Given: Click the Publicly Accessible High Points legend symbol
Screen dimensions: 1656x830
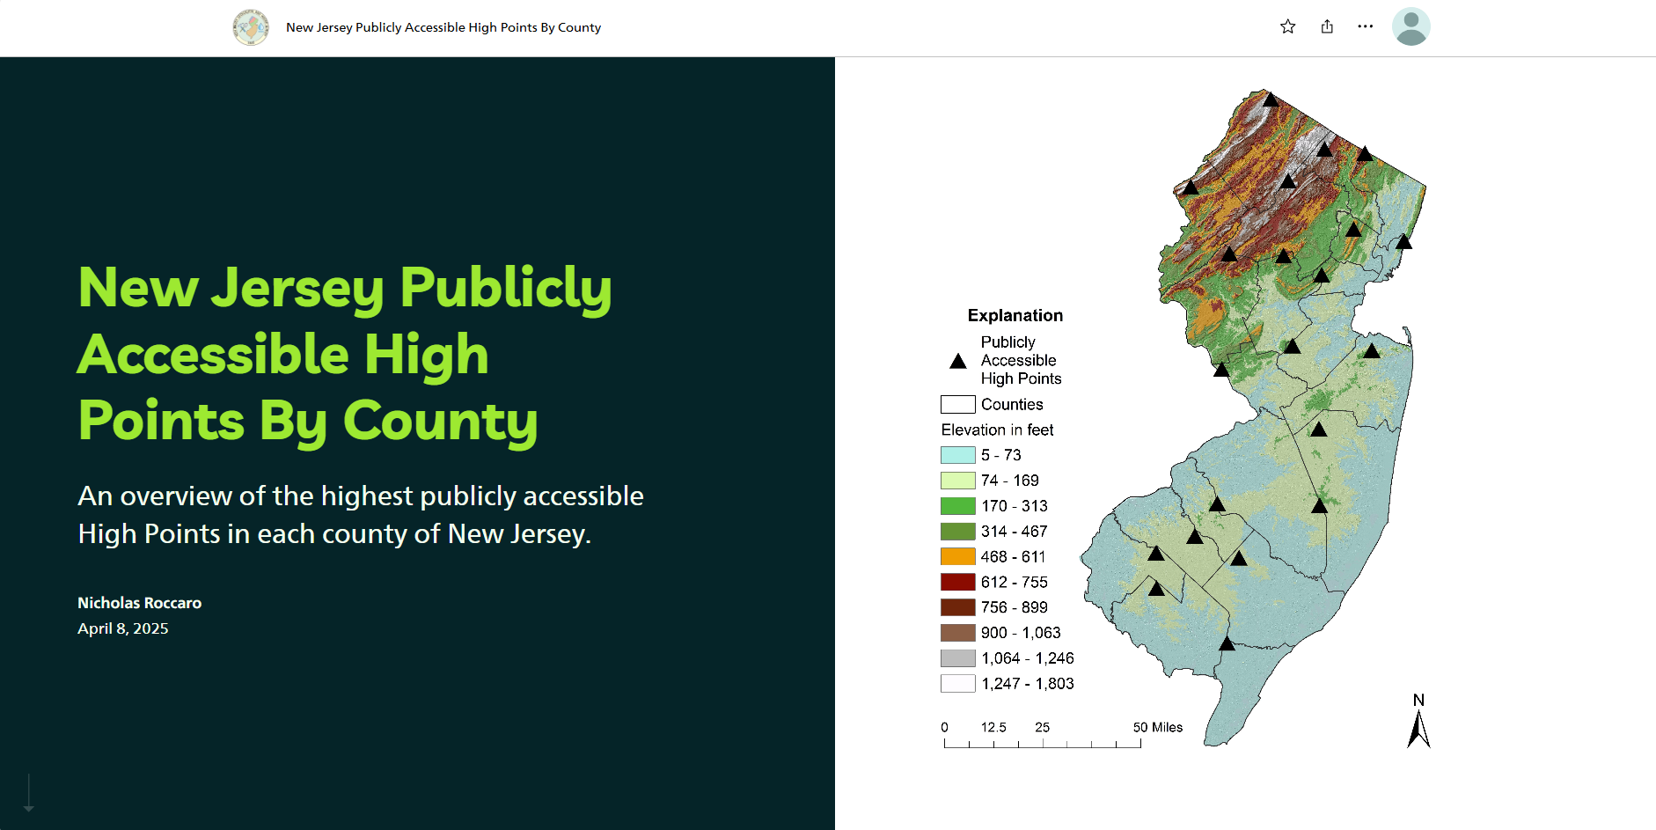Looking at the screenshot, I should (x=956, y=359).
